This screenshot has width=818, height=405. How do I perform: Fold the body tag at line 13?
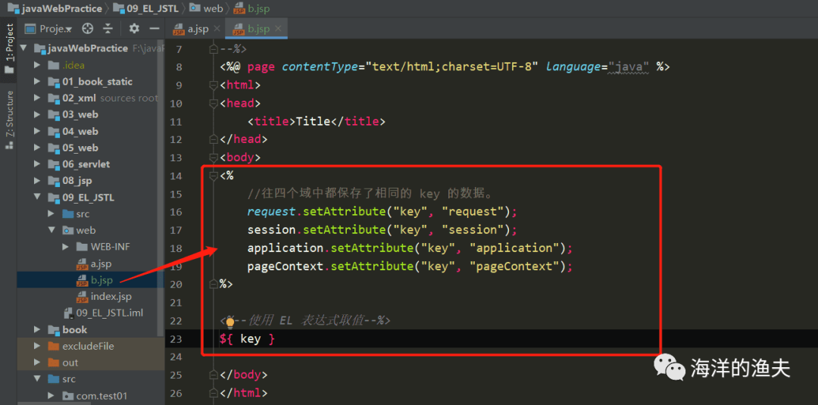tap(213, 157)
